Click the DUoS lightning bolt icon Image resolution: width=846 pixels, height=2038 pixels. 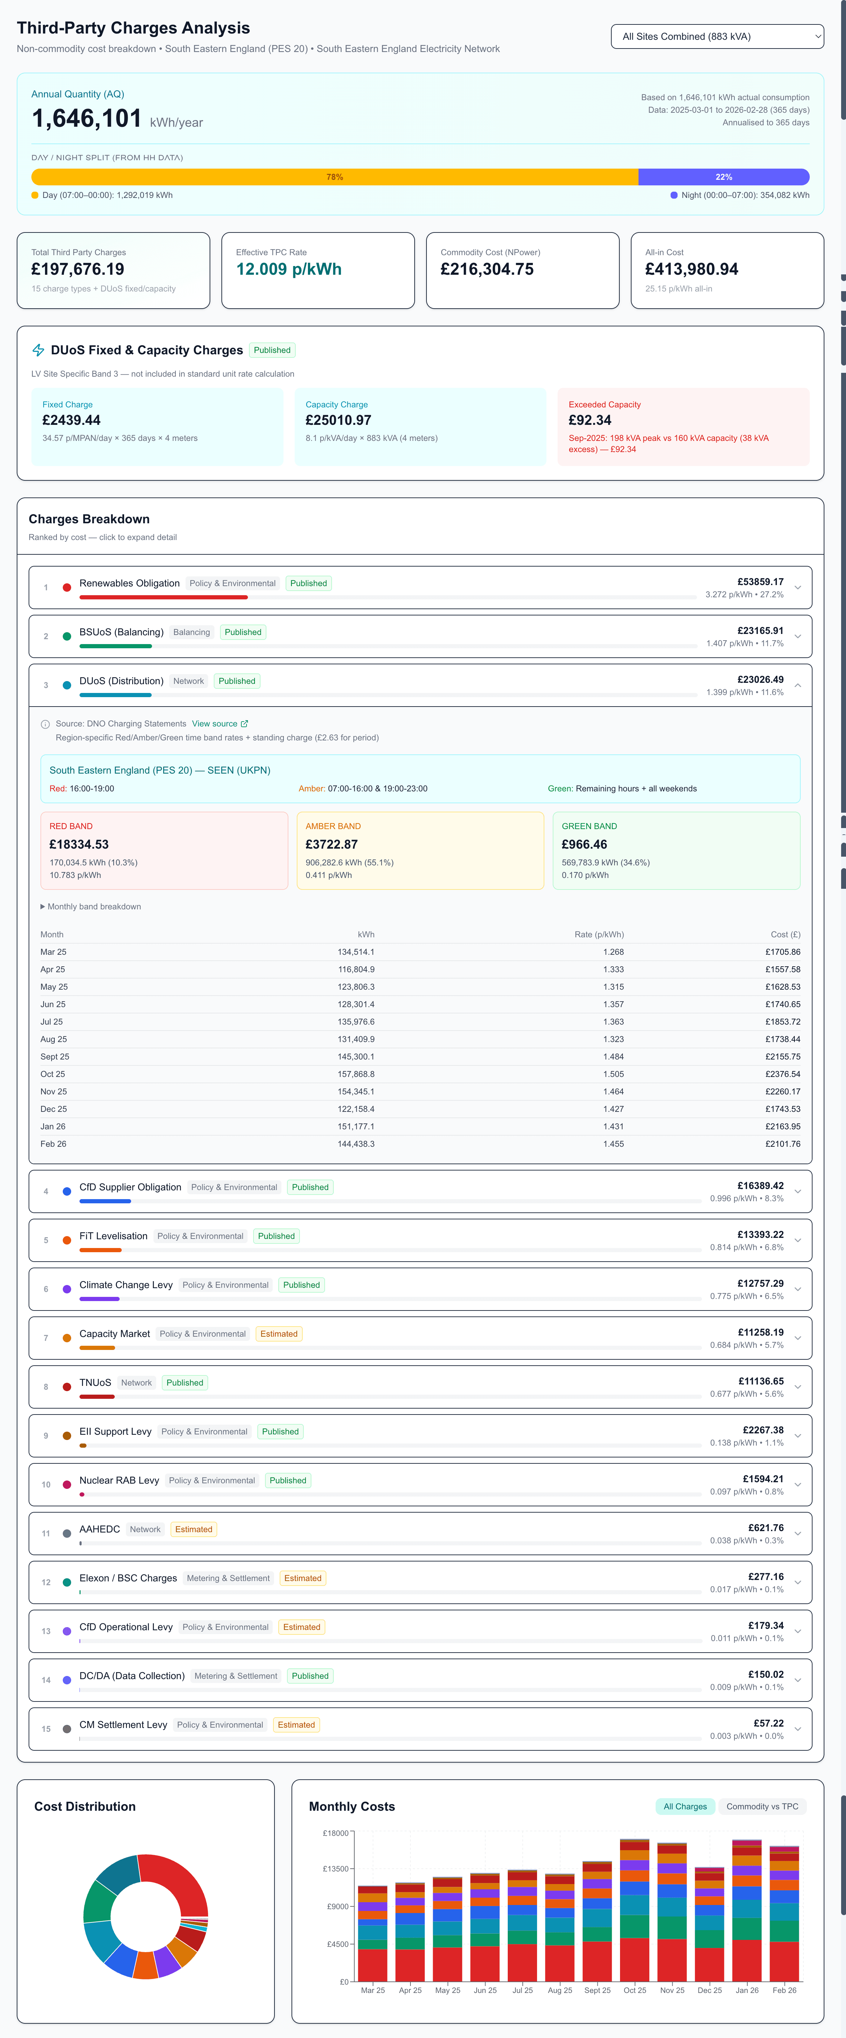38,350
